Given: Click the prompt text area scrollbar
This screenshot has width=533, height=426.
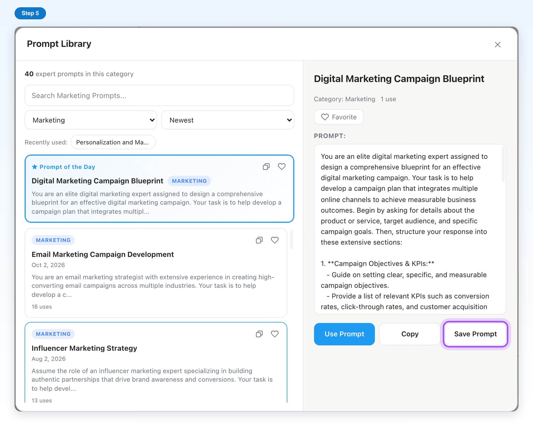Looking at the screenshot, I should tap(503, 164).
